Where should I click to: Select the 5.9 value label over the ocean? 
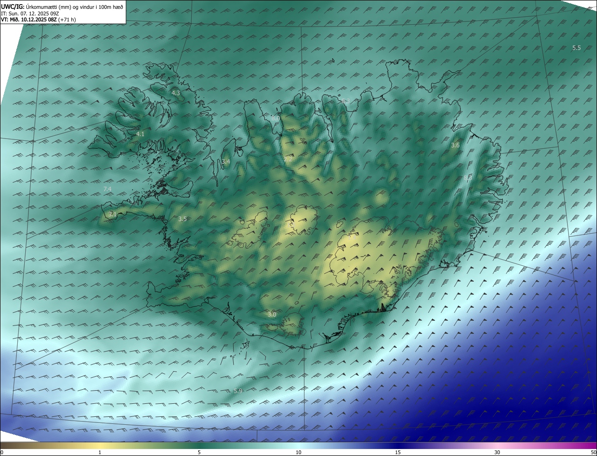[238, 391]
